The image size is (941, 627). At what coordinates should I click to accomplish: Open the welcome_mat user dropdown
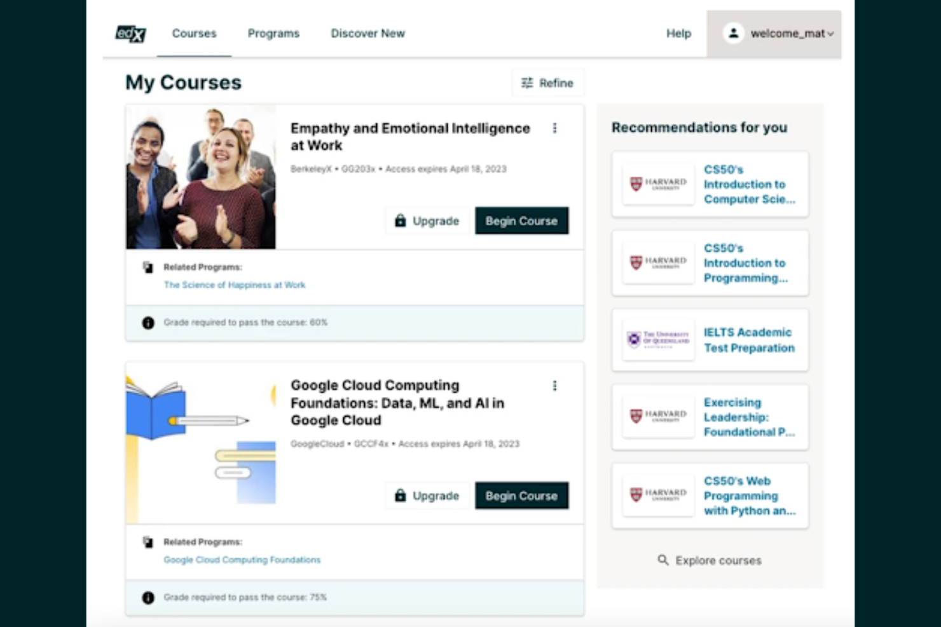coord(774,34)
